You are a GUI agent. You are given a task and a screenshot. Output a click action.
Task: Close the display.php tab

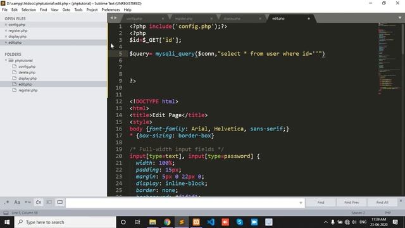point(260,18)
